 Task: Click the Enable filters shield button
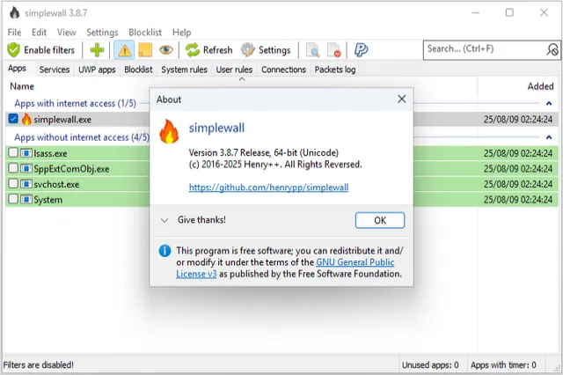pos(41,50)
